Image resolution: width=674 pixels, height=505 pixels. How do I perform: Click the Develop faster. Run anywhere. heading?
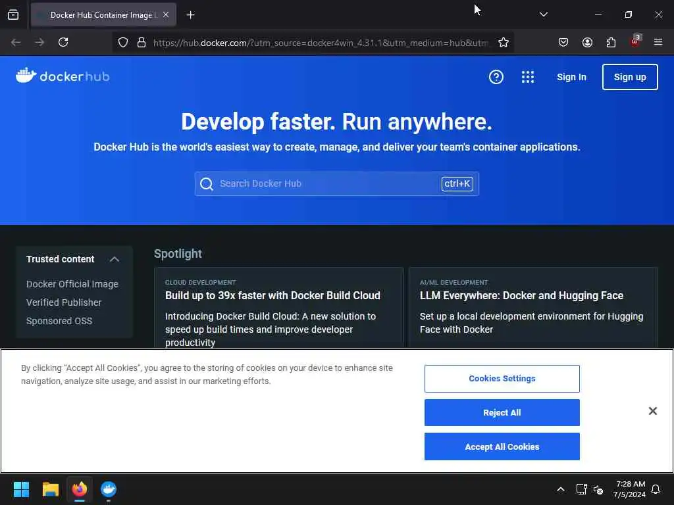[x=336, y=122]
